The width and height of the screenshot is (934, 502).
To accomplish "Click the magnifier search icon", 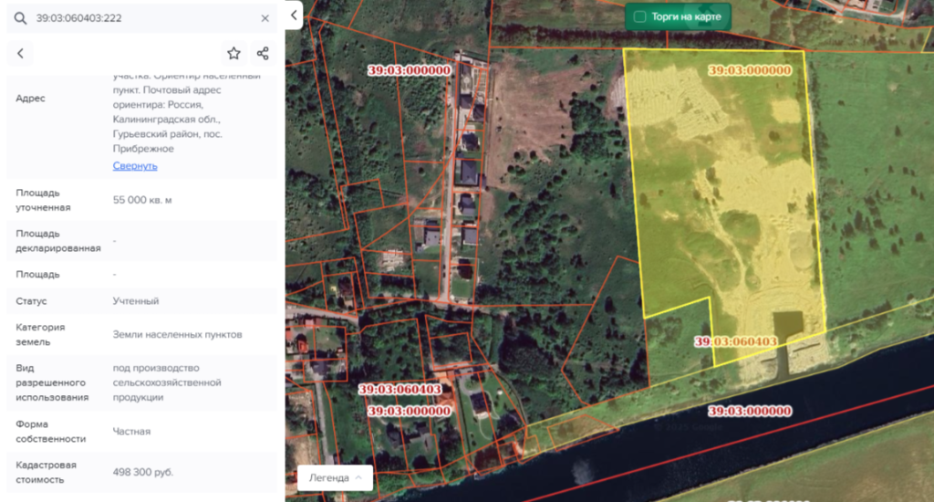I will point(19,18).
